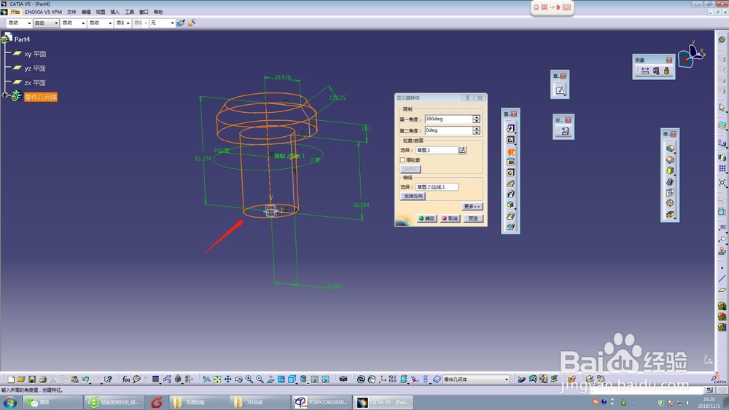Open the 视图 menu
Image resolution: width=729 pixels, height=410 pixels.
(101, 12)
